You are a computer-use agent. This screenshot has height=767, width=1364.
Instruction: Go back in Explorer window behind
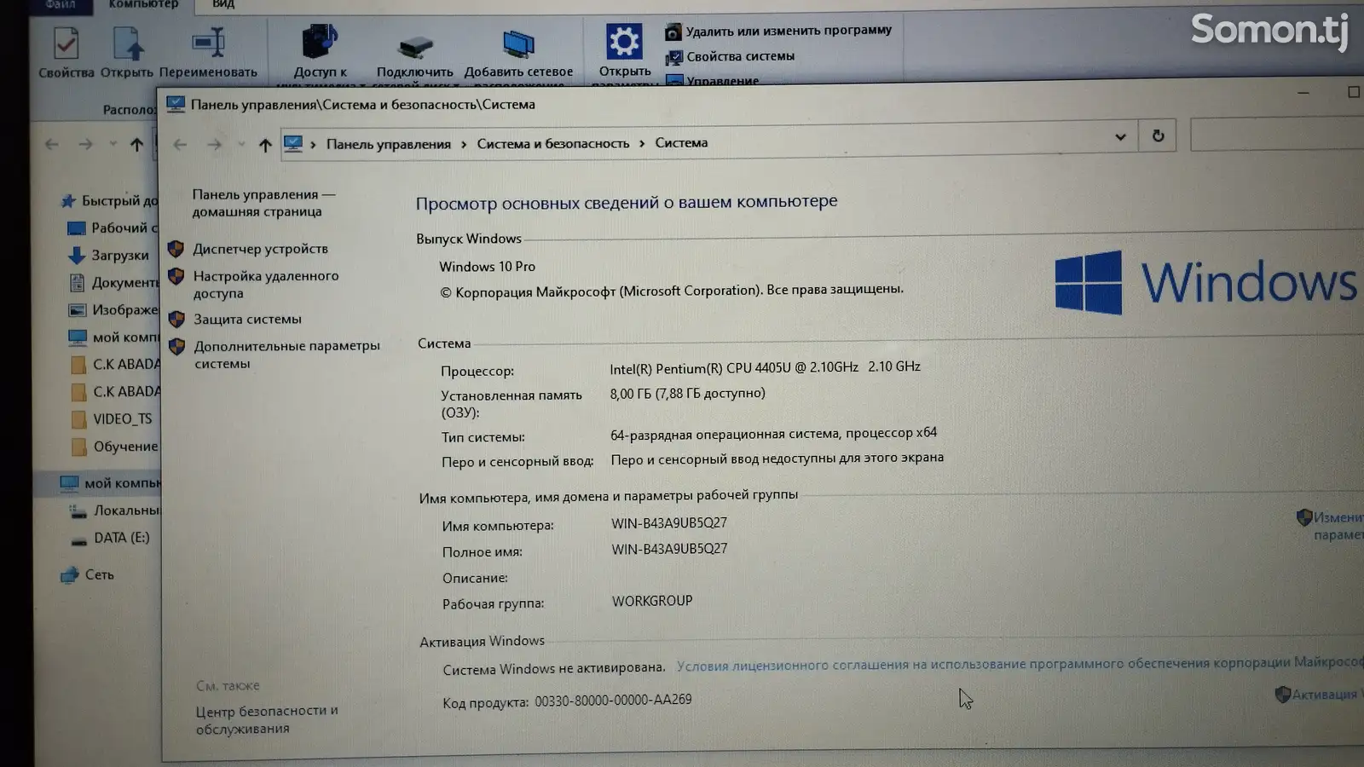point(52,144)
